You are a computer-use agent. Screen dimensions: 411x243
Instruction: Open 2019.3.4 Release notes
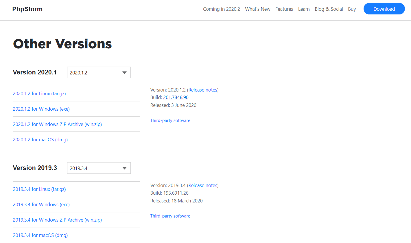tap(203, 185)
